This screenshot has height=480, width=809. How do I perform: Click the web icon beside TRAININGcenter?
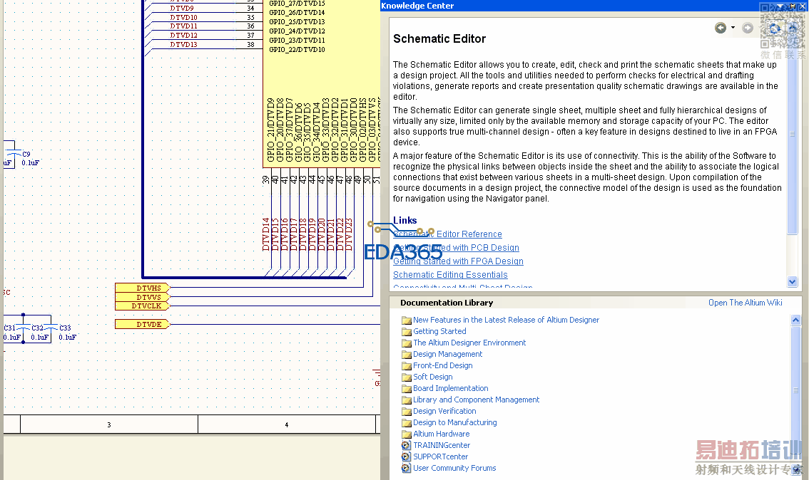pyautogui.click(x=407, y=446)
